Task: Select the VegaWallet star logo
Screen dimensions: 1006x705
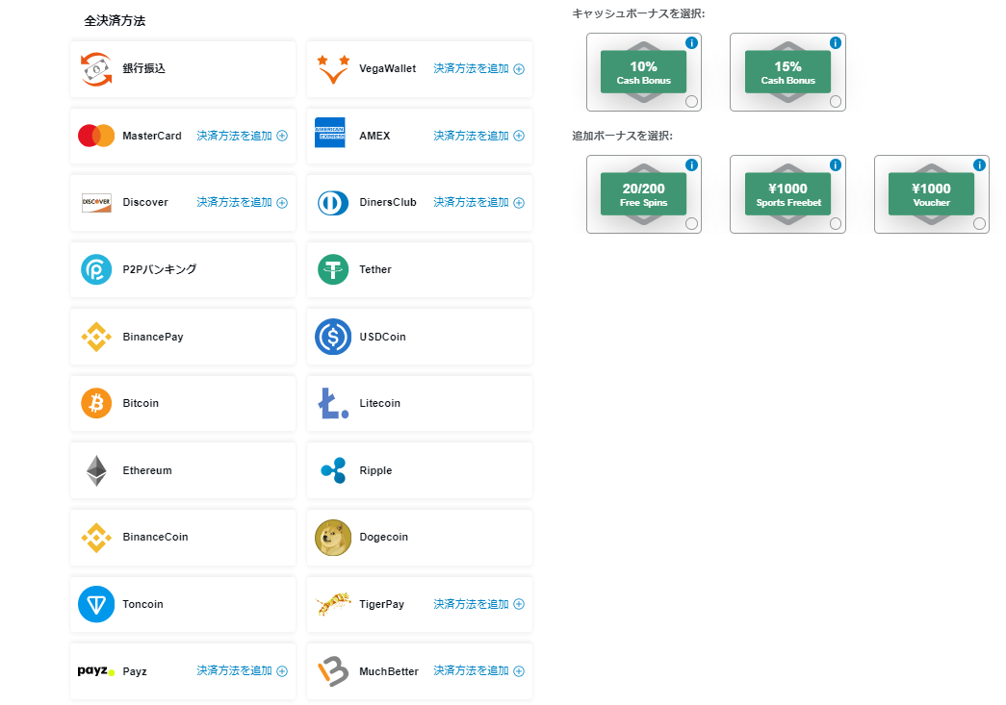Action: point(333,68)
